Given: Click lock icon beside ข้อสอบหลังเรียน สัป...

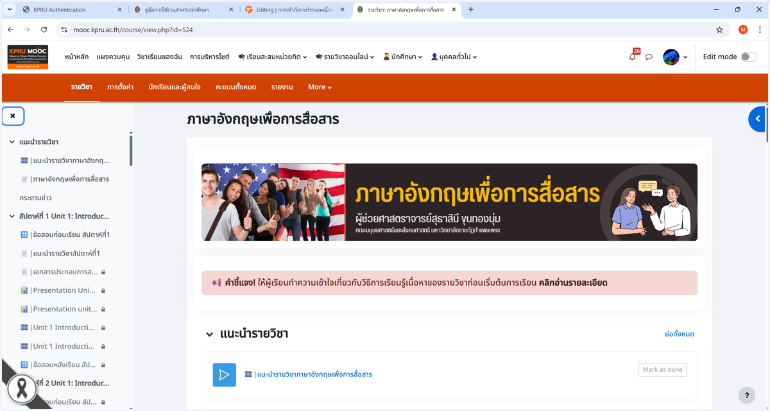Looking at the screenshot, I should coord(103,365).
